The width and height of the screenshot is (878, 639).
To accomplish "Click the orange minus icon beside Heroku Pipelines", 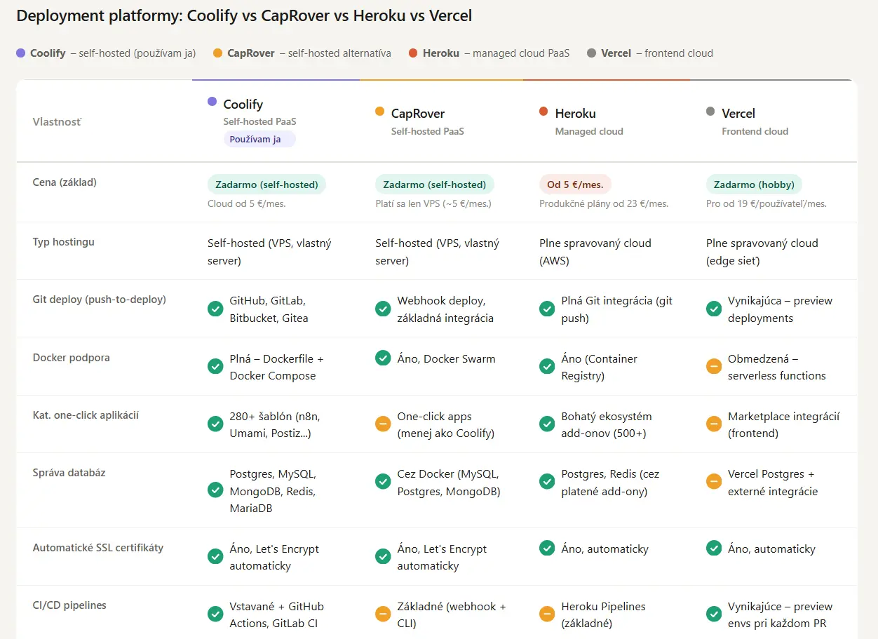I will (x=547, y=614).
